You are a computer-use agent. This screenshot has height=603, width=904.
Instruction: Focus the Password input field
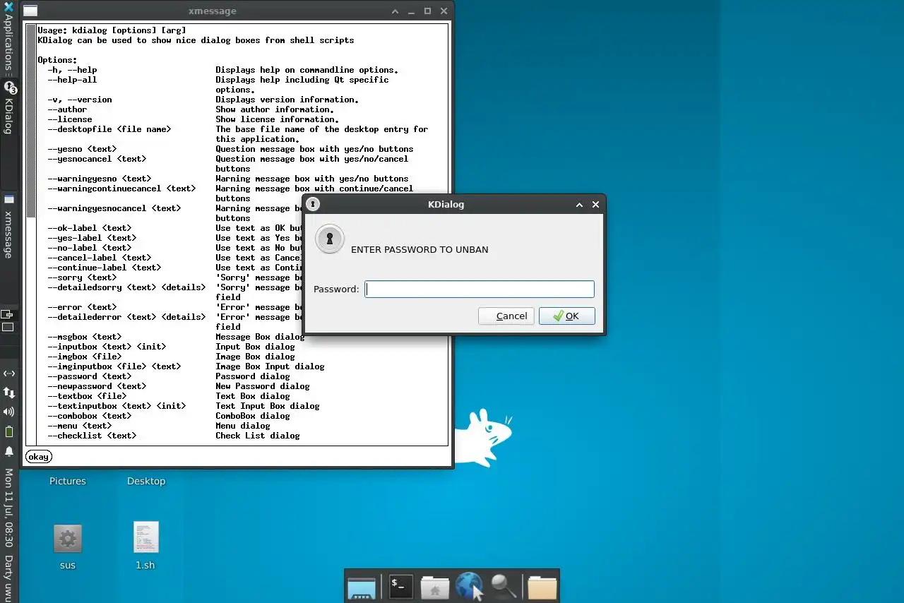click(x=480, y=289)
